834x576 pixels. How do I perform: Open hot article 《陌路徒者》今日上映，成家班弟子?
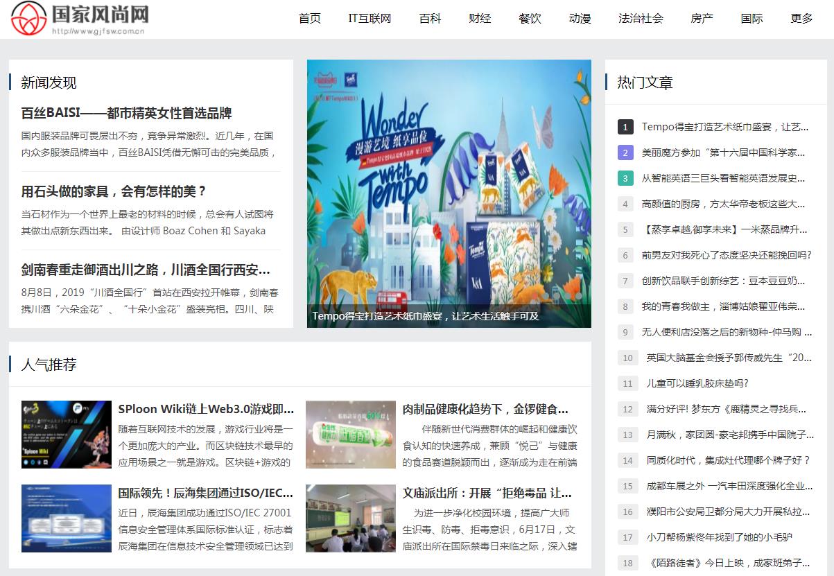pyautogui.click(x=729, y=563)
